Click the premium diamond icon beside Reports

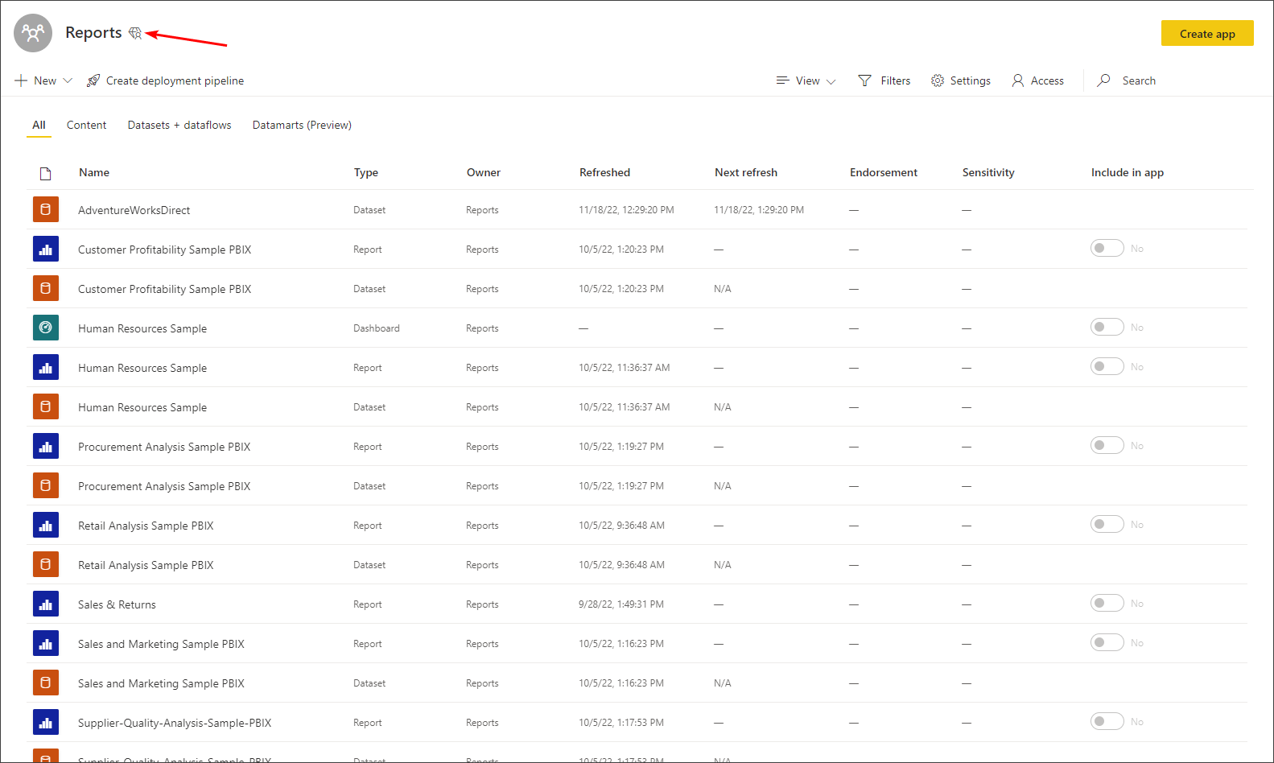[x=135, y=33]
